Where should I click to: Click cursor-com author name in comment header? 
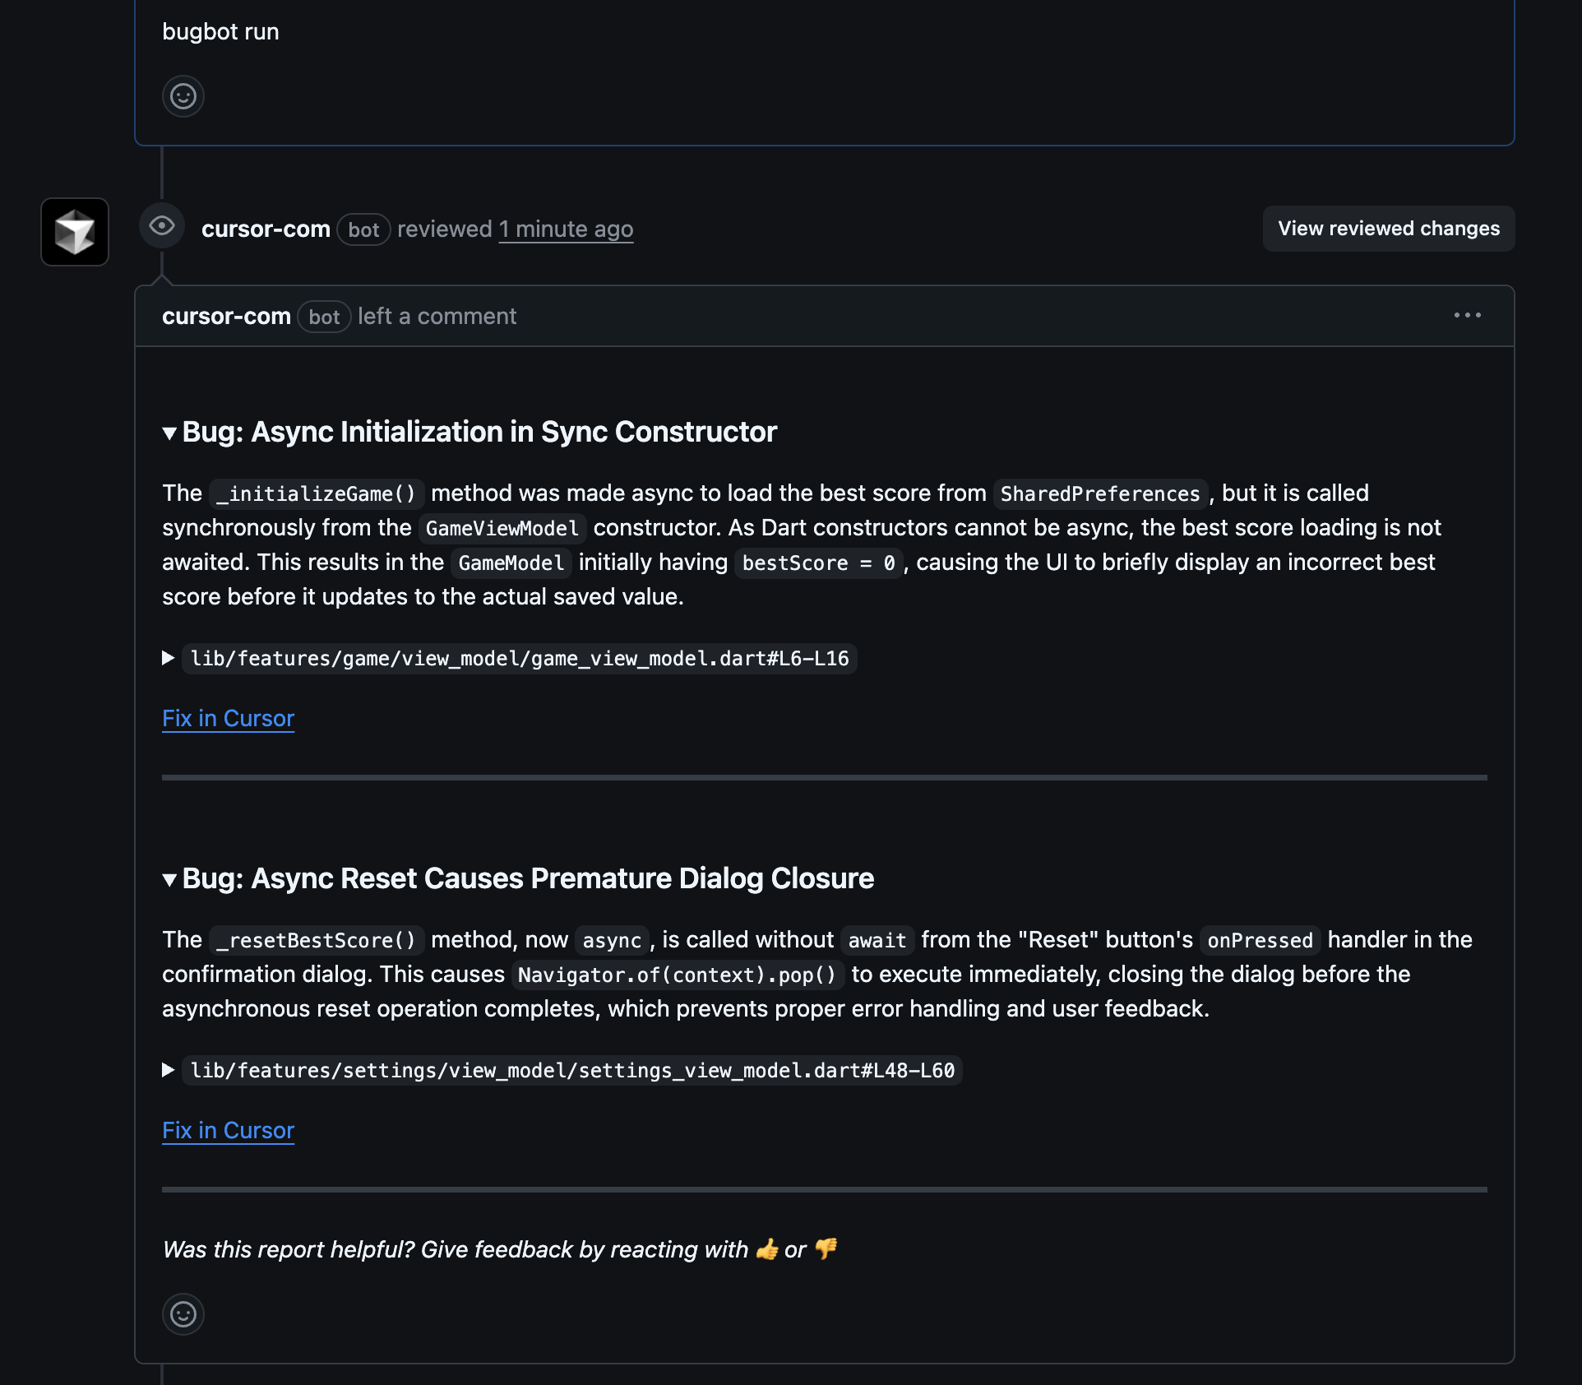point(226,316)
